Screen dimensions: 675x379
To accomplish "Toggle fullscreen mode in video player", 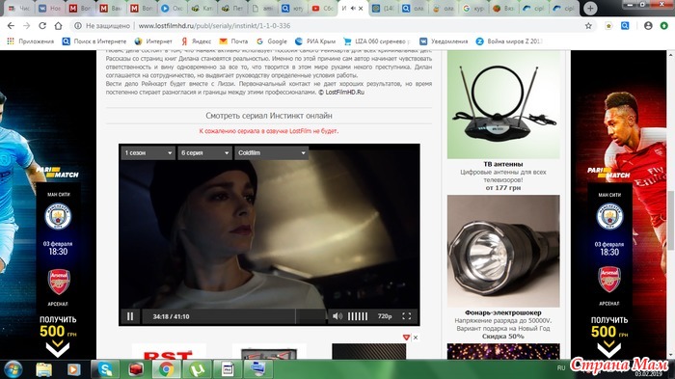I will (x=406, y=316).
